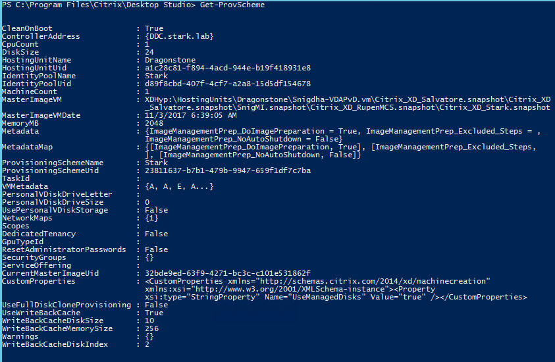Click the ProvisioningSchemeUid GUID value
Viewport: 555px width, 362px height.
[x=228, y=170]
